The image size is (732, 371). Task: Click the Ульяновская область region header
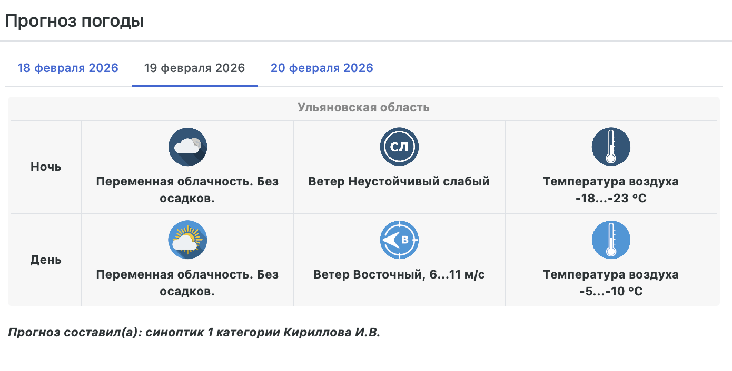pos(363,108)
